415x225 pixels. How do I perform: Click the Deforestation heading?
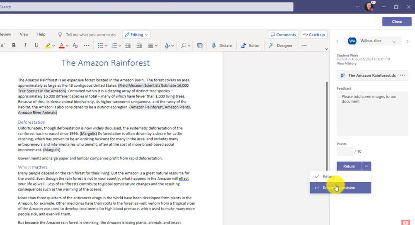coord(32,122)
